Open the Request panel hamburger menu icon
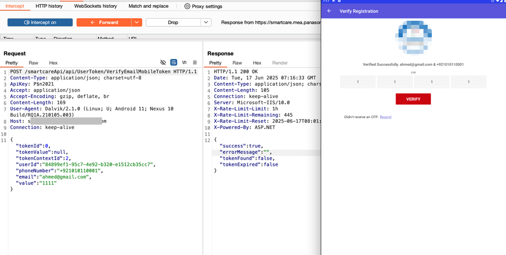Screen dimensions: 506x255 coord(195,62)
